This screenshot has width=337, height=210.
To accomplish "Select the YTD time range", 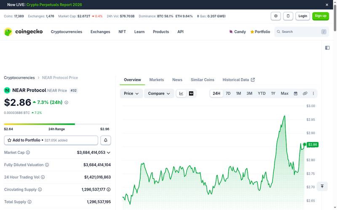I will point(262,93).
